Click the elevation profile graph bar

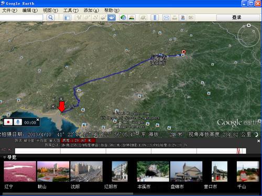click(130, 151)
